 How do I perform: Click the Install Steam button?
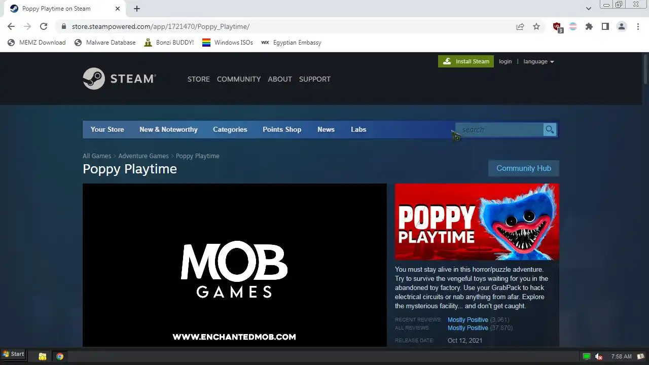point(466,61)
